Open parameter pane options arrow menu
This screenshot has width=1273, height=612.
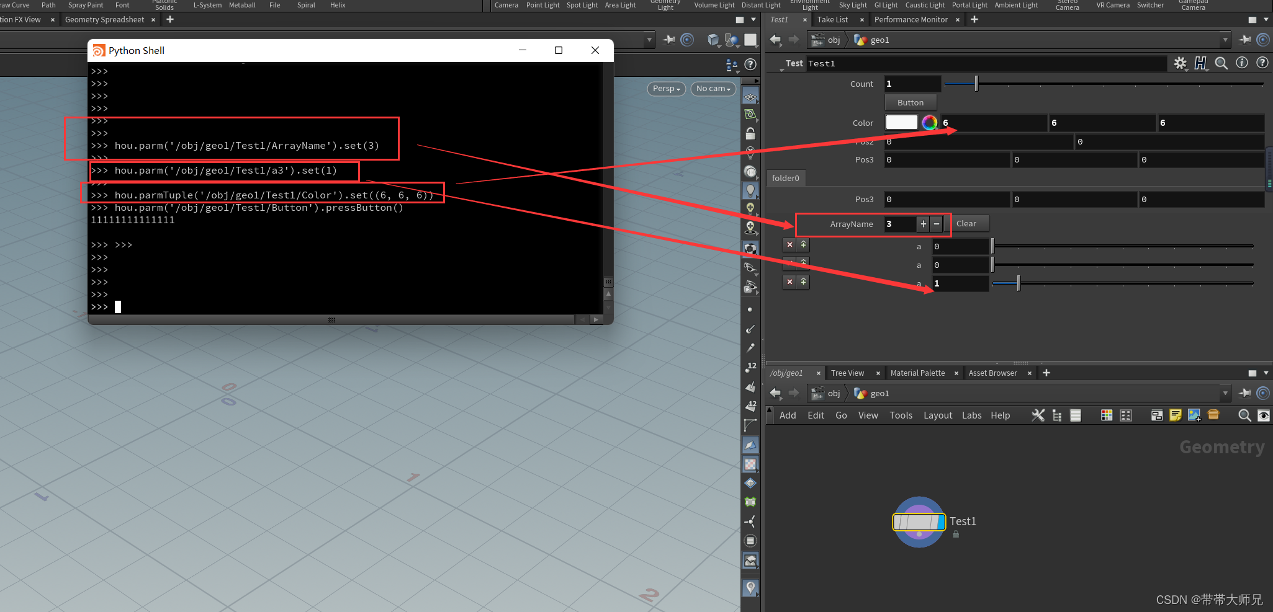[x=1266, y=20]
